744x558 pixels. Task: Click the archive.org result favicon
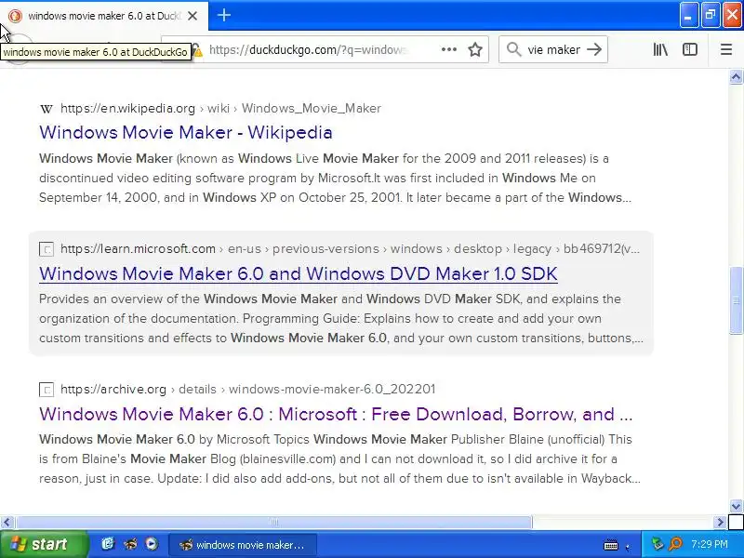coord(46,390)
